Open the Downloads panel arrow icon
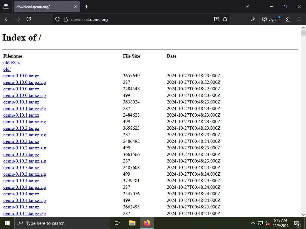 (253, 19)
